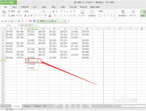
Task: Click the fill color bucket
Action: (x=45, y=15)
